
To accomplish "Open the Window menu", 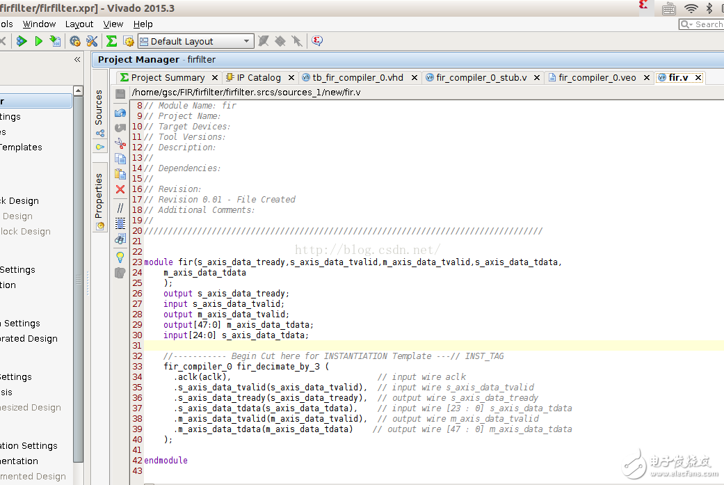I will tap(39, 24).
